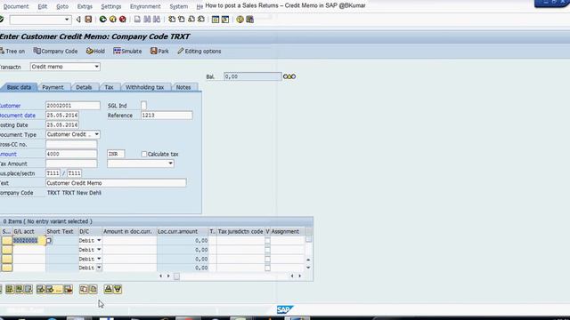Enable the Calculate tax checkbox
570x320 pixels.
144,154
